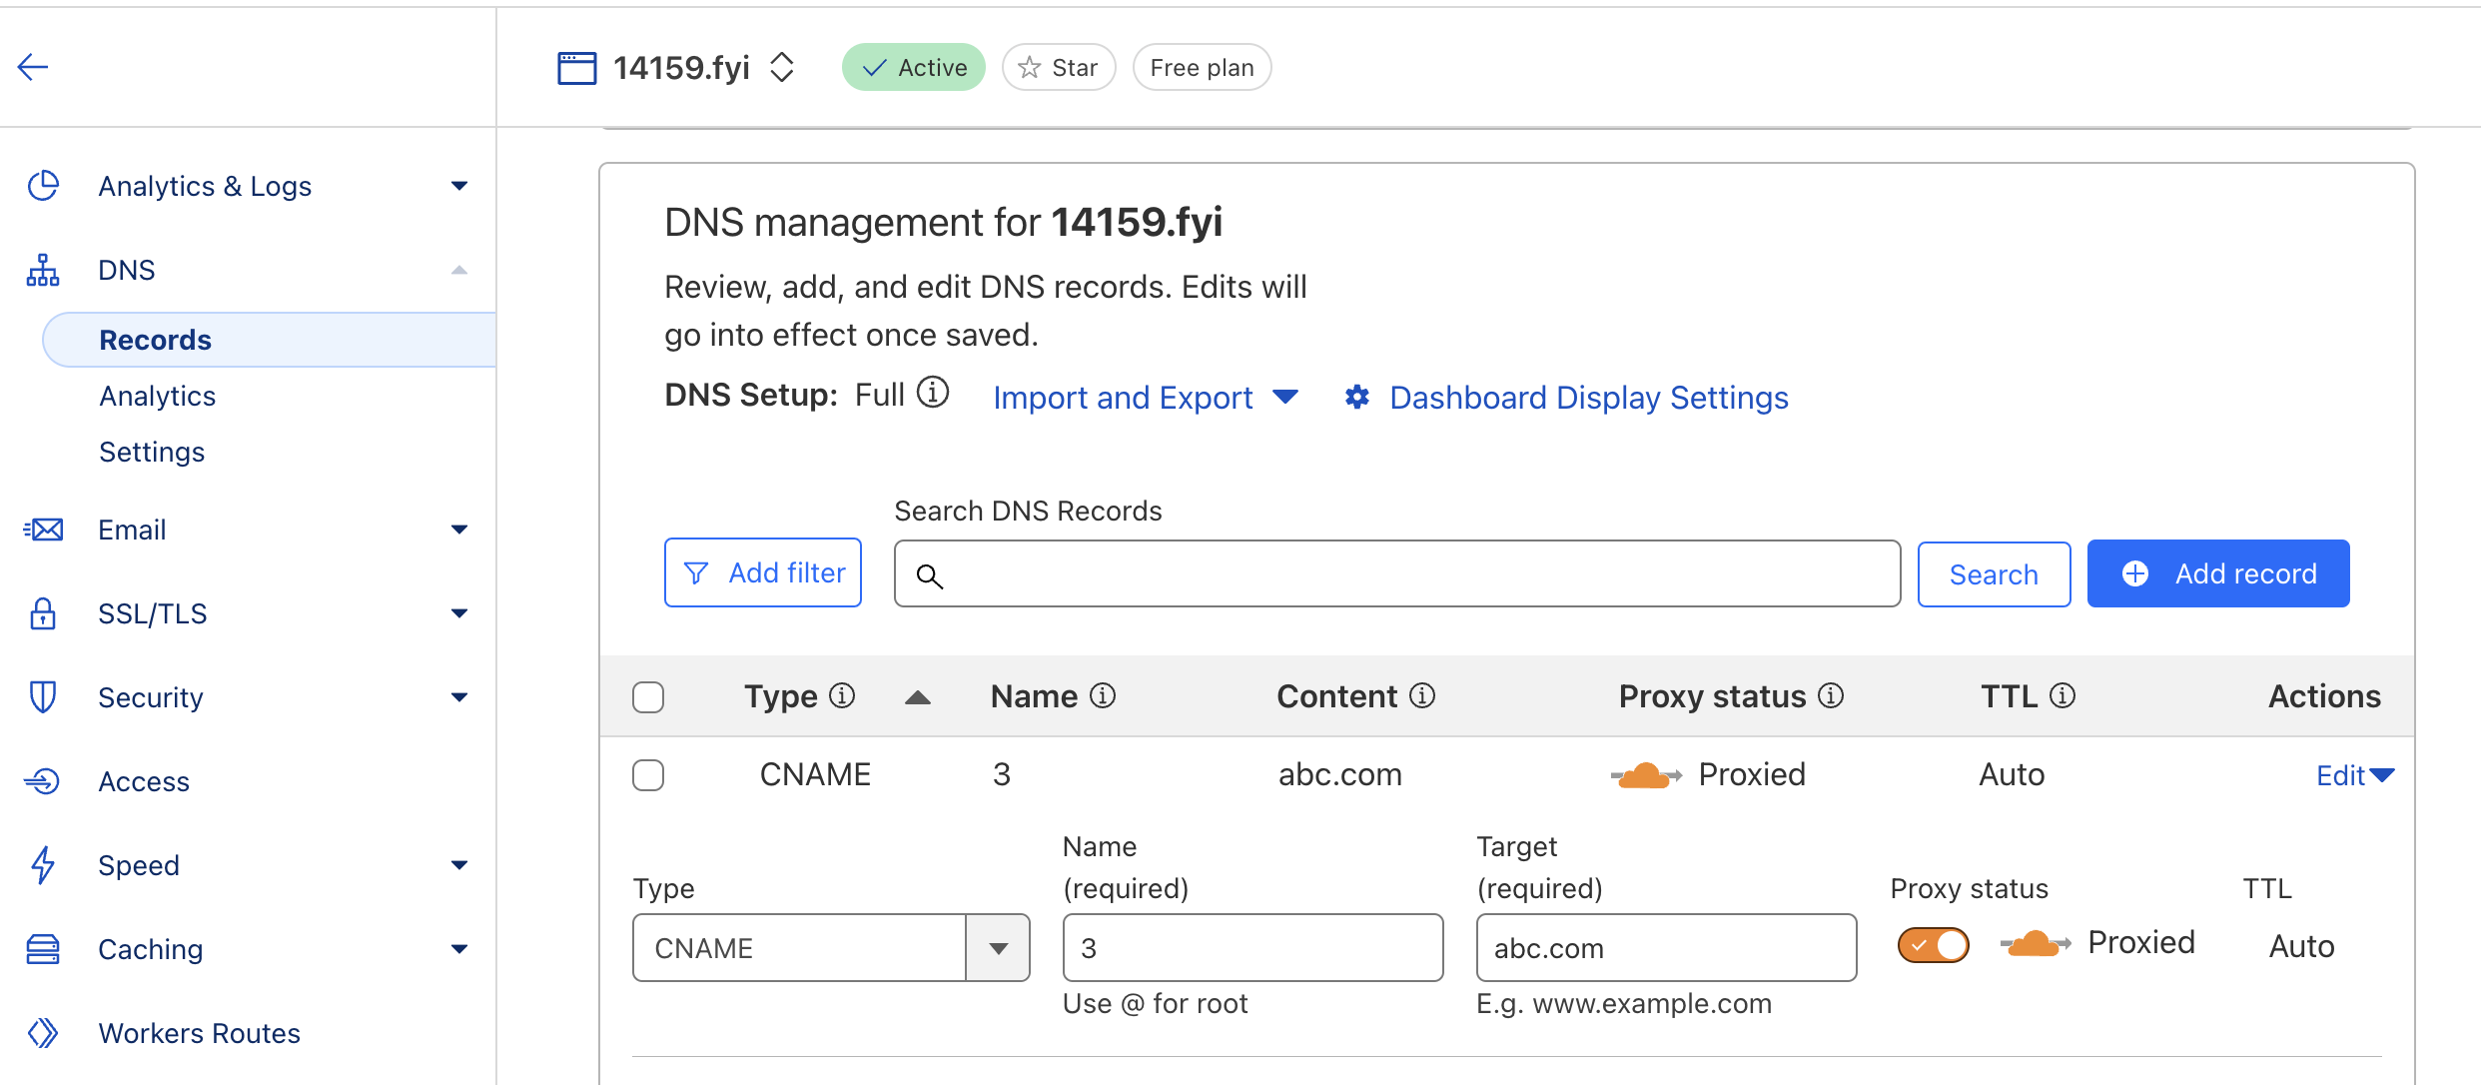
Task: Open DNS Settings sidebar item
Action: (152, 452)
